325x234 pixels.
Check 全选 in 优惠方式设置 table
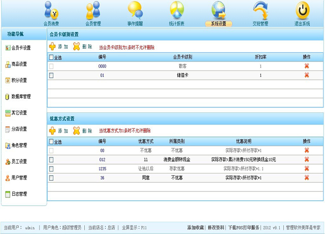pyautogui.click(x=51, y=142)
